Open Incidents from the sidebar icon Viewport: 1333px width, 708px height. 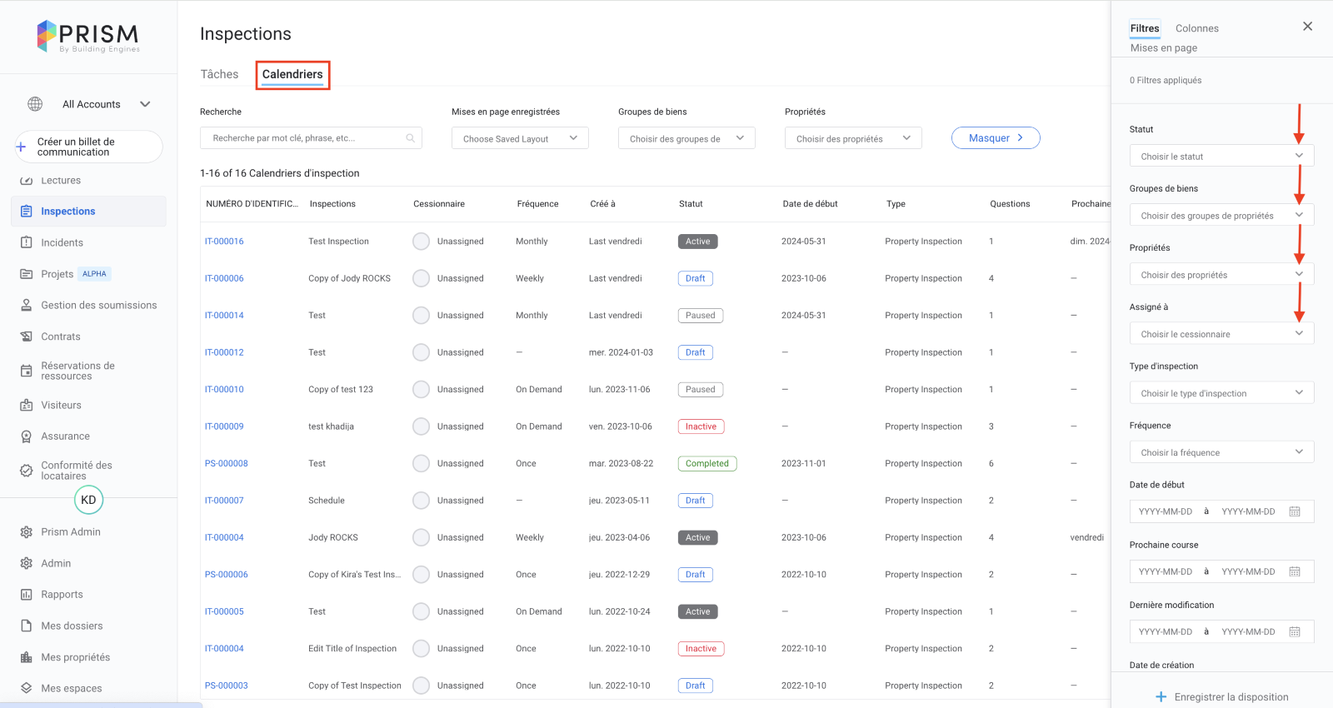[26, 242]
